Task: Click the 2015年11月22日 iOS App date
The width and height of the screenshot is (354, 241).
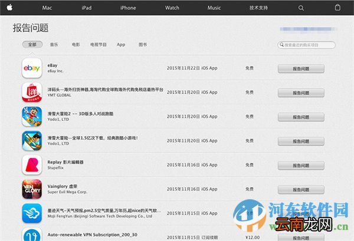Action: pyautogui.click(x=192, y=68)
